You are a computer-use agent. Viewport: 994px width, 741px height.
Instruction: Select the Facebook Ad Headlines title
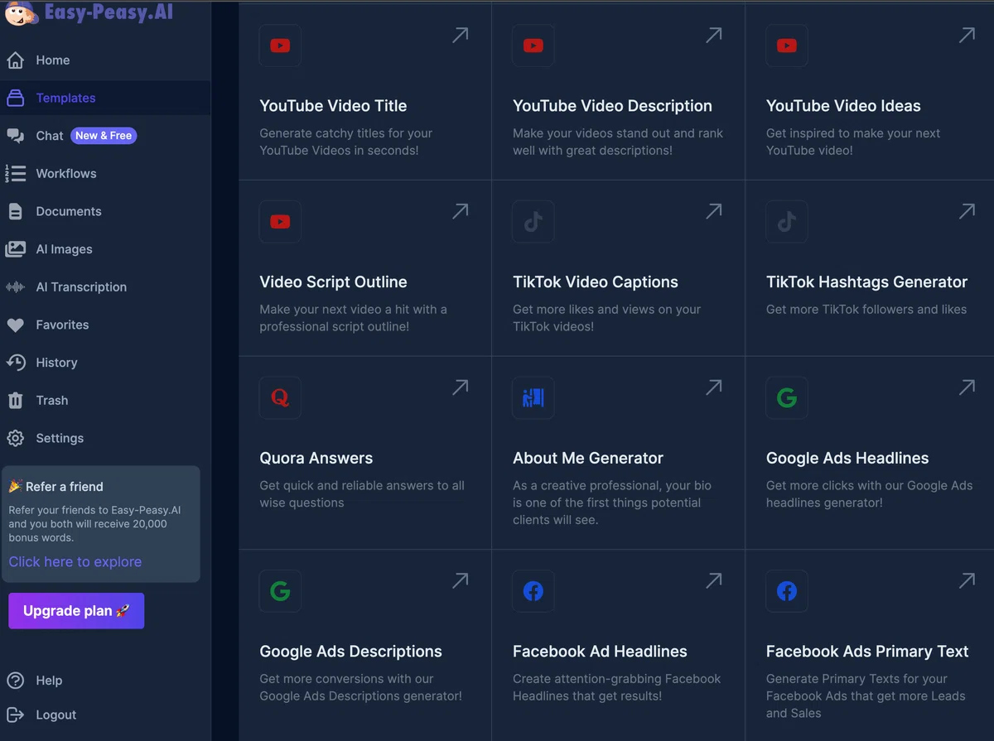(600, 652)
